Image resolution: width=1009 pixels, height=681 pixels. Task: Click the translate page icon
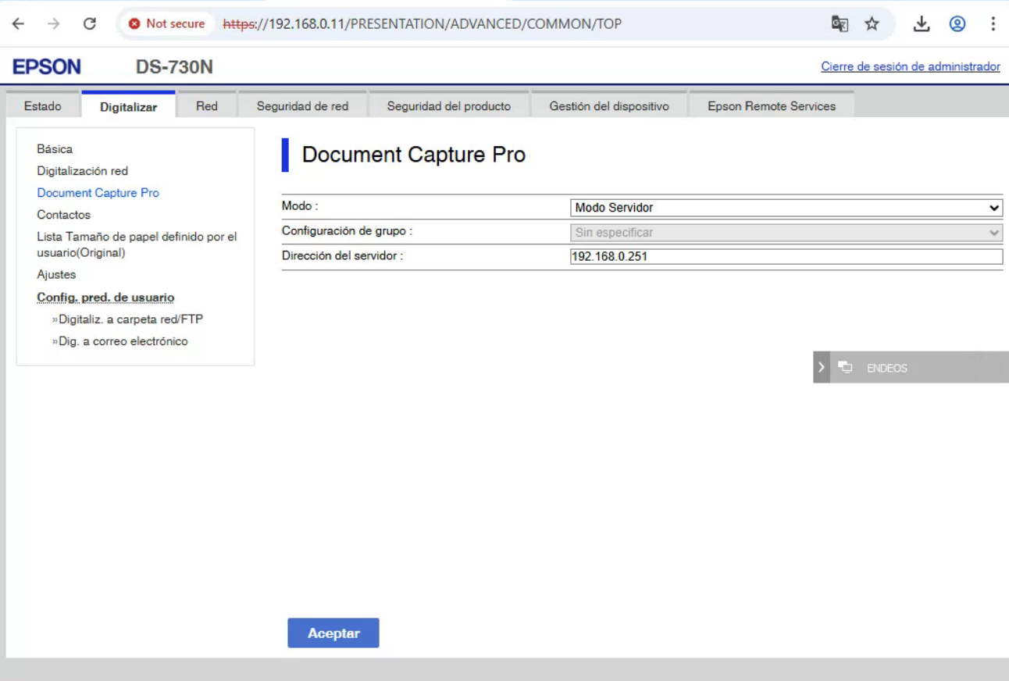coord(840,23)
